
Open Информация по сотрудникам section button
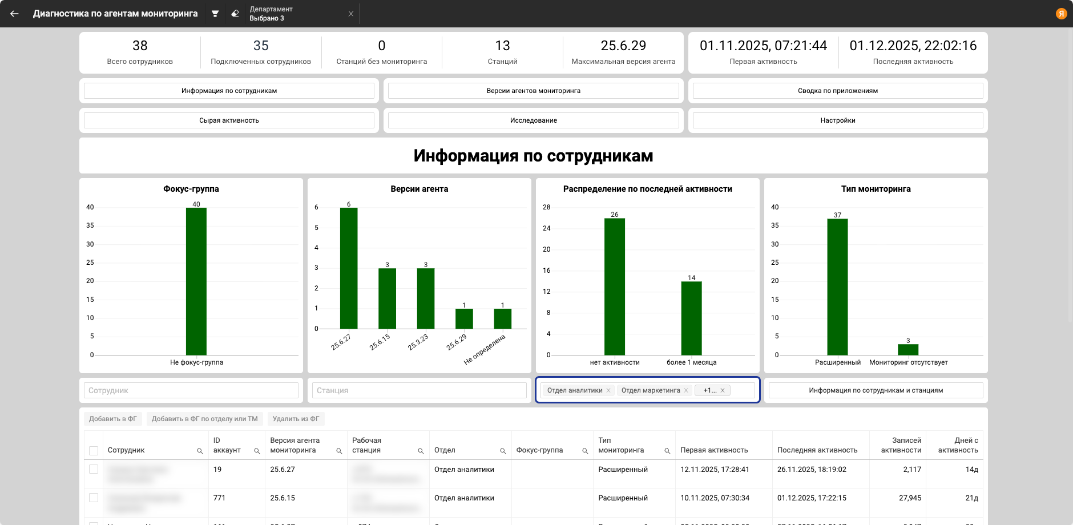(x=229, y=91)
